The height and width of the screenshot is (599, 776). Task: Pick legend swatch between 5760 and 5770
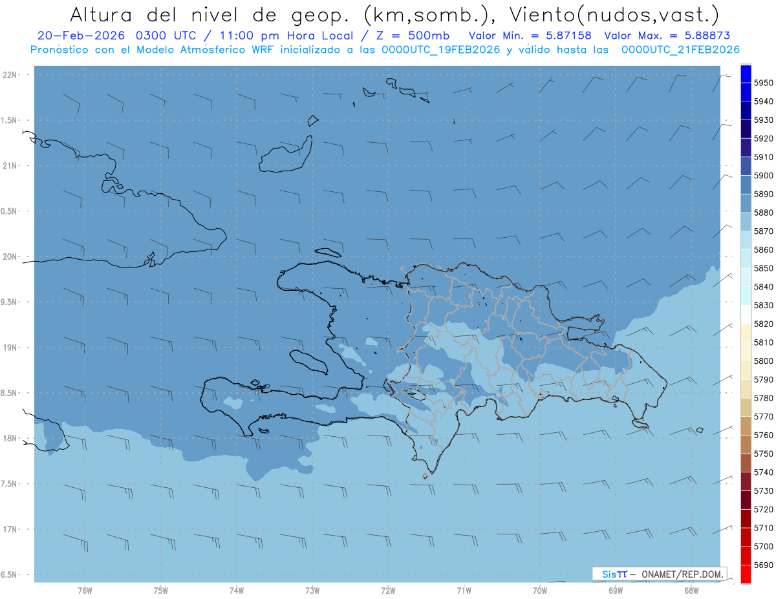746,426
